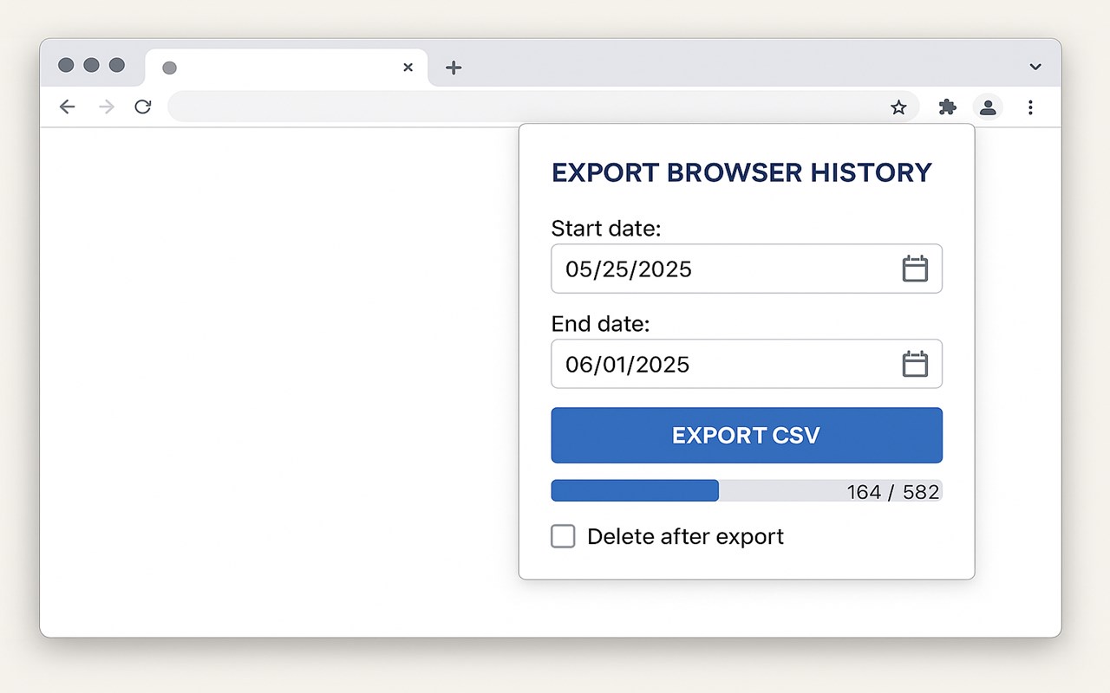Reload the page
This screenshot has height=693, width=1110.
pos(143,107)
